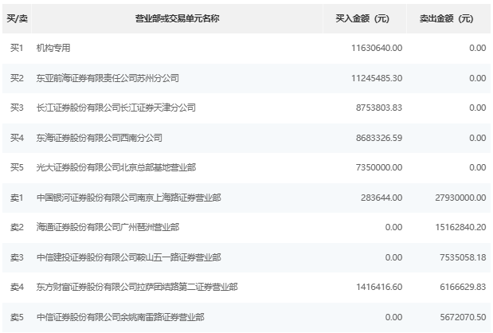This screenshot has height=333, width=493.
Task: Click the 卖出金额 (元) column header
Action: coord(446,18)
